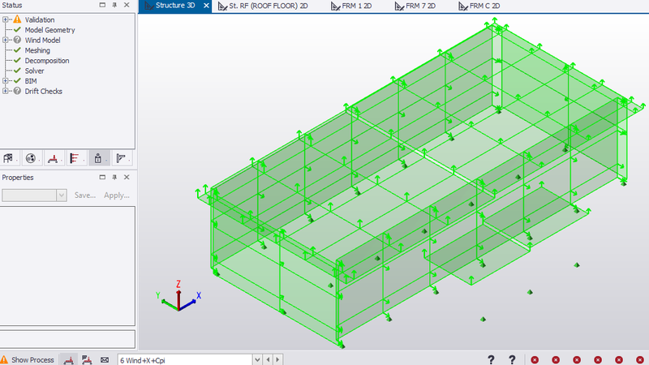Select the Model Geometry status row
Screen dimensions: 649x365
coord(49,30)
